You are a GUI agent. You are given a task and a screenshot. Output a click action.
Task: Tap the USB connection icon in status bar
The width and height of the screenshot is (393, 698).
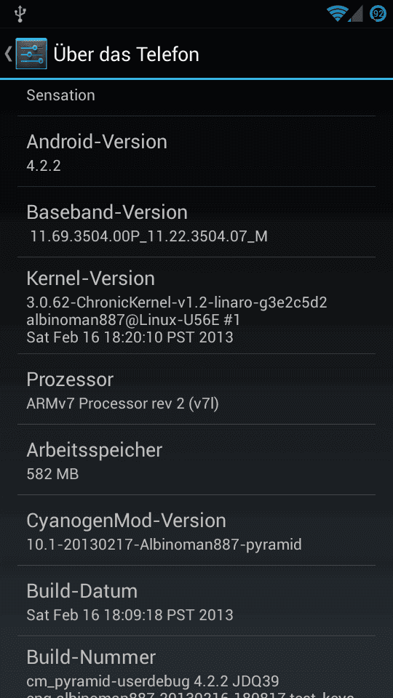coord(20,14)
